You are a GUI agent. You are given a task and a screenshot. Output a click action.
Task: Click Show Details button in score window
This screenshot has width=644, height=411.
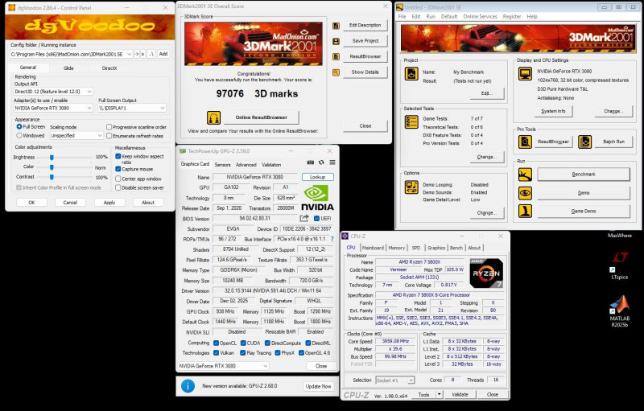click(365, 72)
